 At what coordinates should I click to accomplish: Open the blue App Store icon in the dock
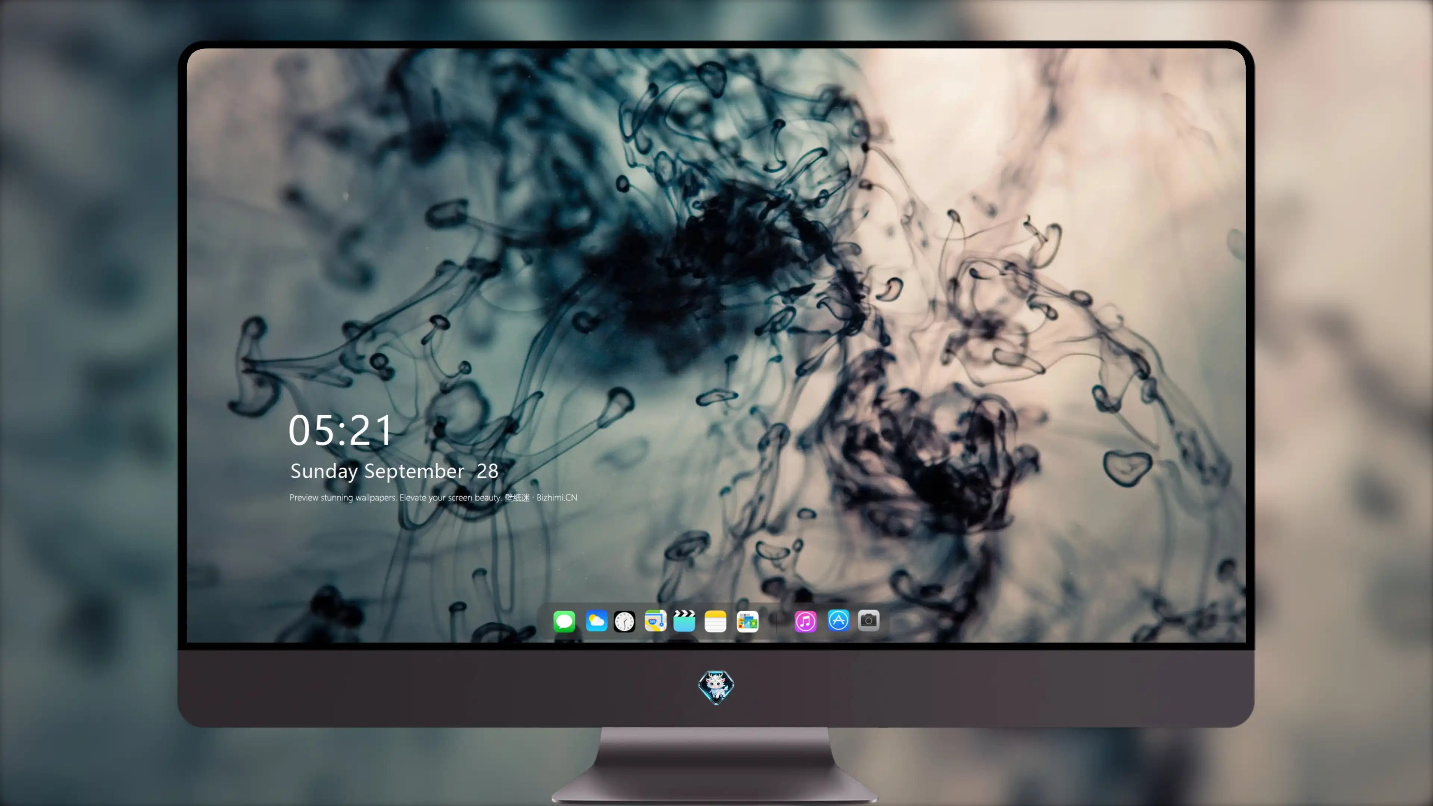[x=838, y=620]
